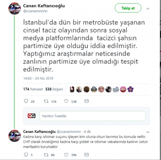View the 538 Beğeni list
This screenshot has width=161, height=160.
point(54,89)
